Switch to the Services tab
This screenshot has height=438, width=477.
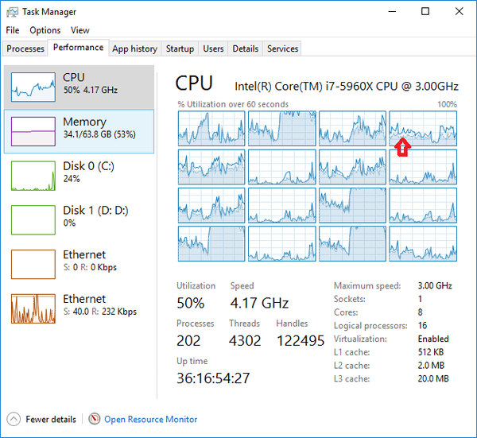pyautogui.click(x=282, y=48)
